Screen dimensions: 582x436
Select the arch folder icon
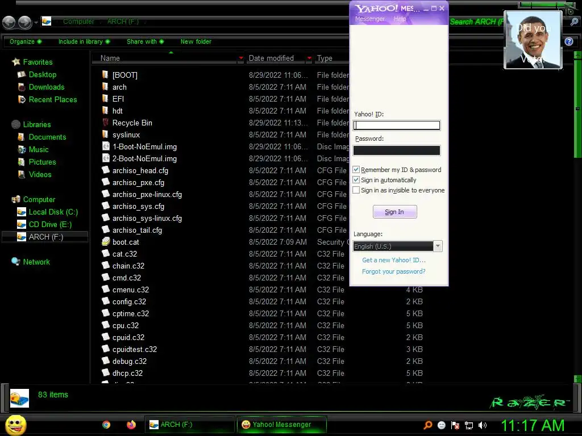click(105, 87)
